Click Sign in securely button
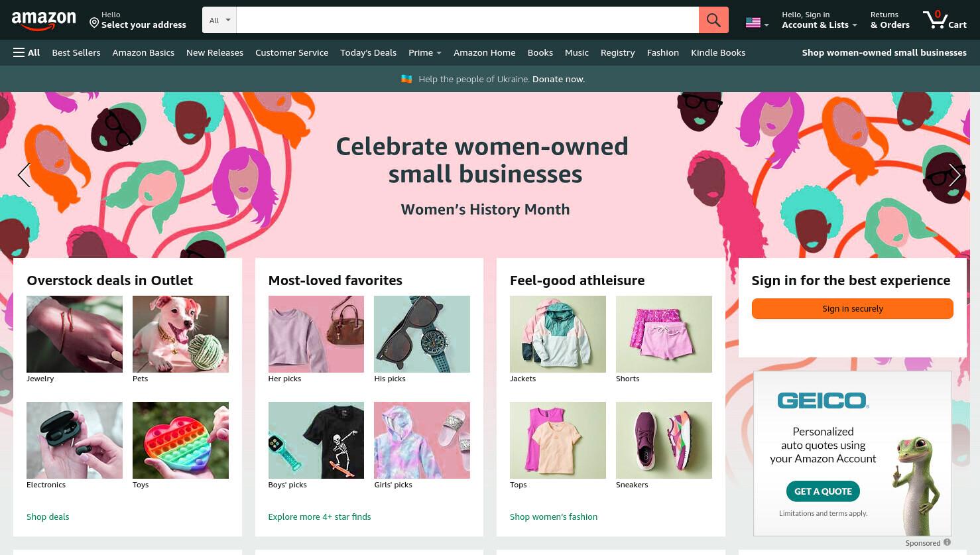 852,308
